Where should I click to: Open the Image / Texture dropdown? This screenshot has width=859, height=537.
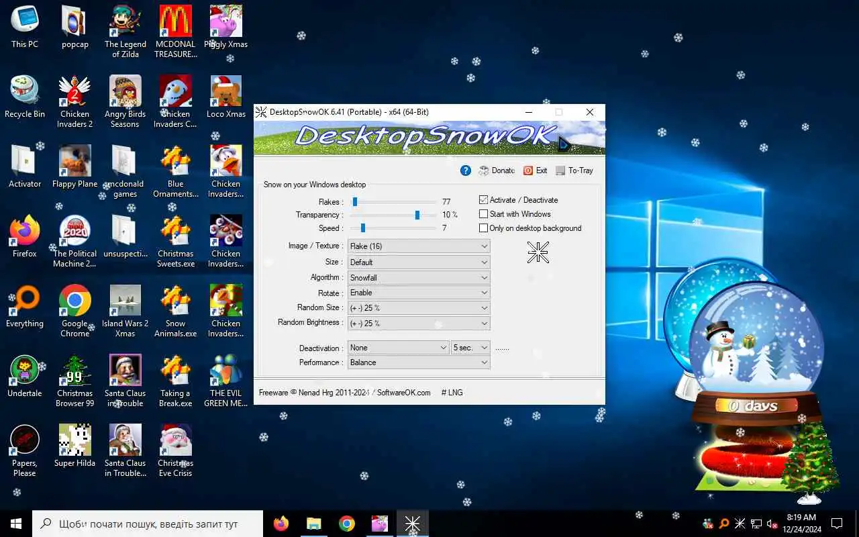(x=419, y=246)
